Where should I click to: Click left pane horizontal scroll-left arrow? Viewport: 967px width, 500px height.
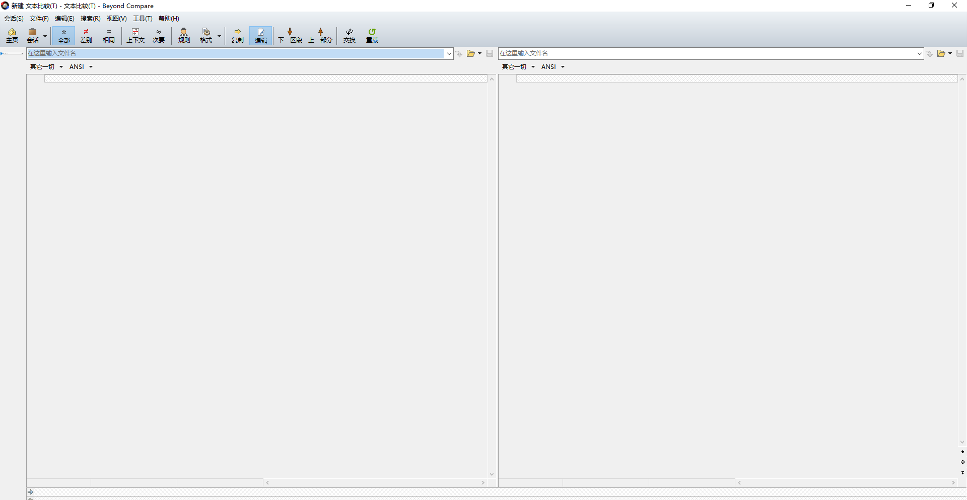[x=267, y=482]
